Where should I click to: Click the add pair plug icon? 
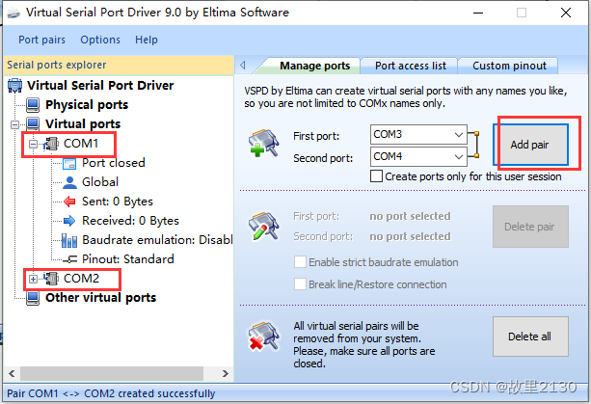point(263,144)
